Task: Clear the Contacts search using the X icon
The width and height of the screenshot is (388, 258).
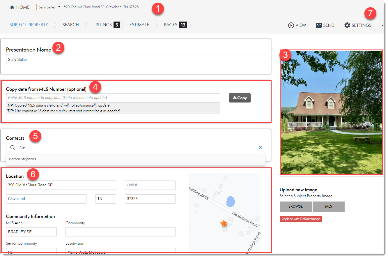Action: click(x=260, y=147)
